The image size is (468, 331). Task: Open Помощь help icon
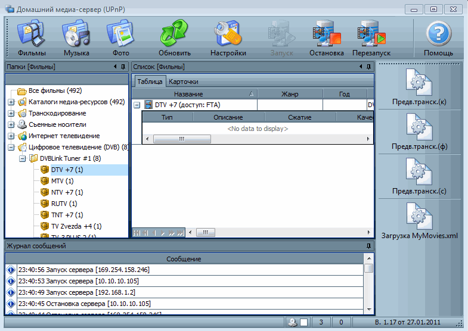tap(438, 38)
